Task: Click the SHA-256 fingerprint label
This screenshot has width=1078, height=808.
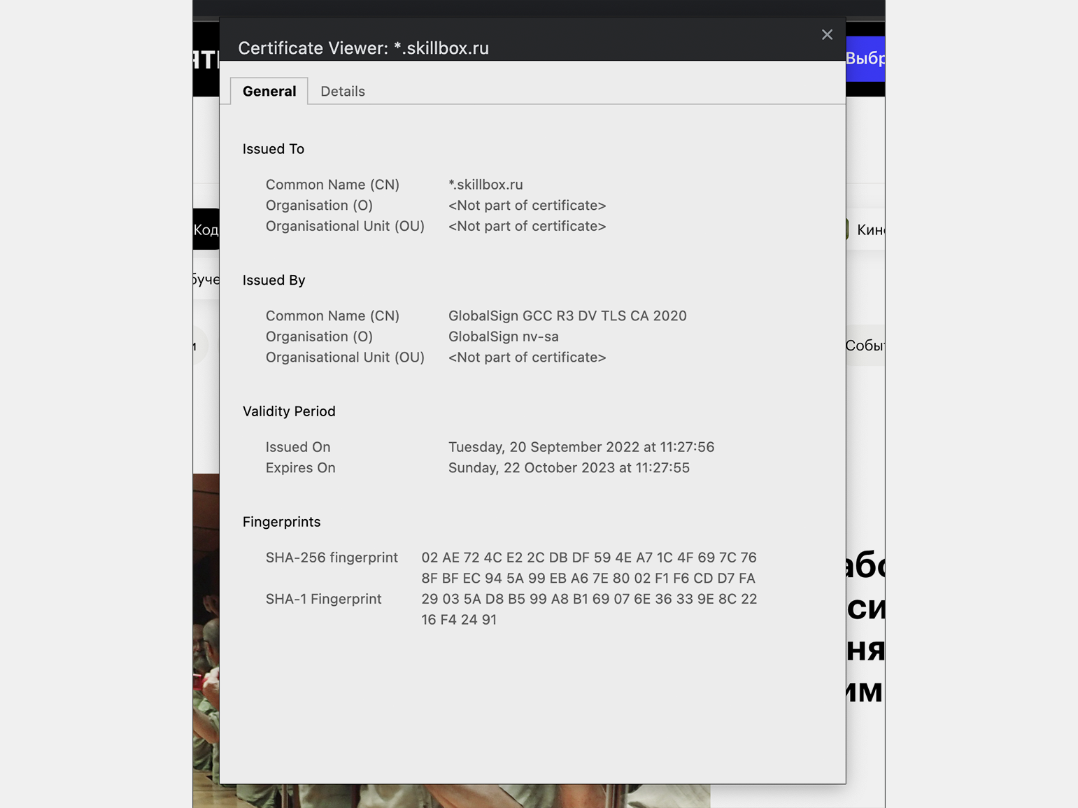Action: pos(332,558)
